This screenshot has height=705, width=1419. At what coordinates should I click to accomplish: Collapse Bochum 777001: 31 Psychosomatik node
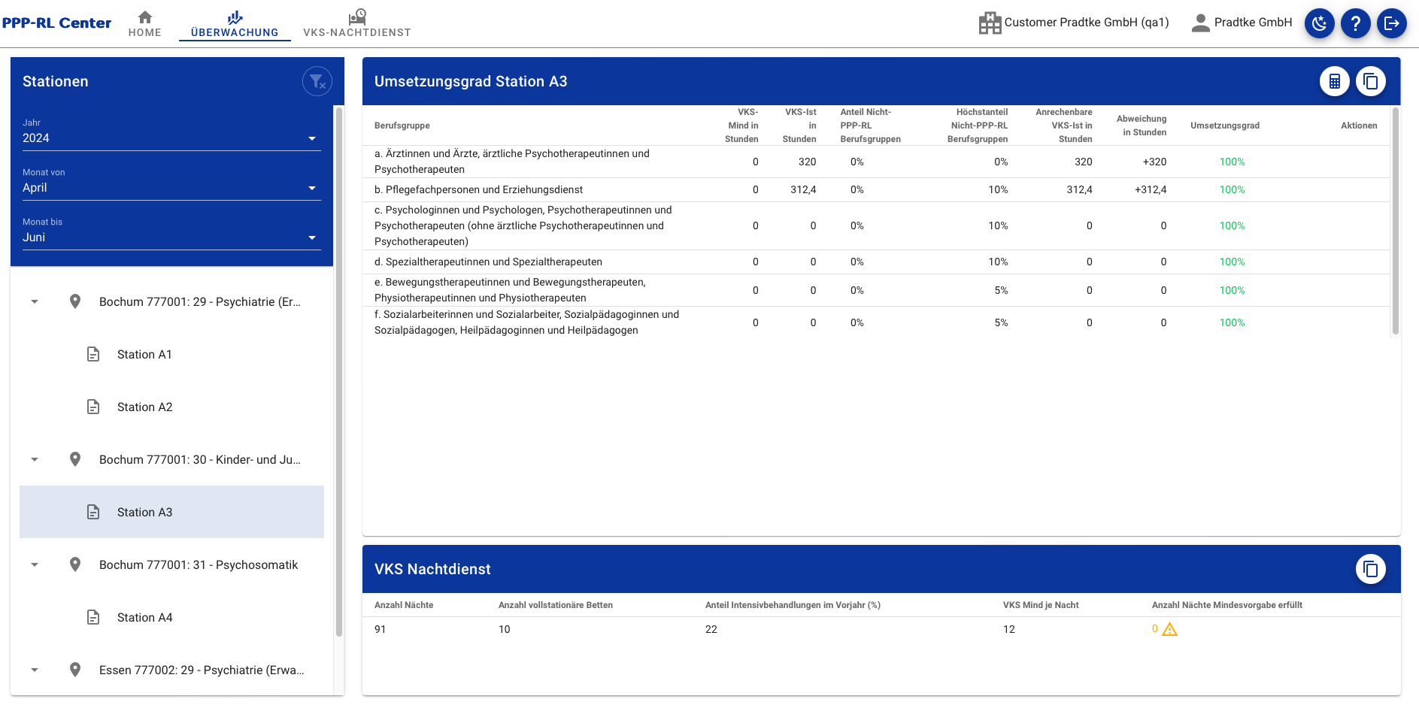coord(35,564)
